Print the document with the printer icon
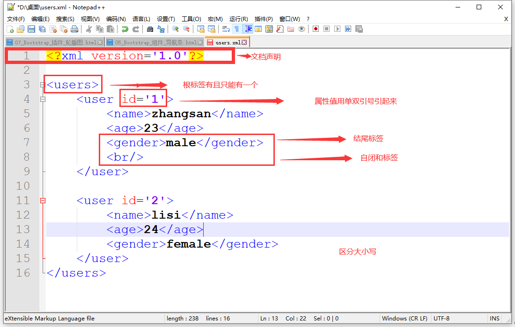The image size is (515, 327). [x=74, y=29]
